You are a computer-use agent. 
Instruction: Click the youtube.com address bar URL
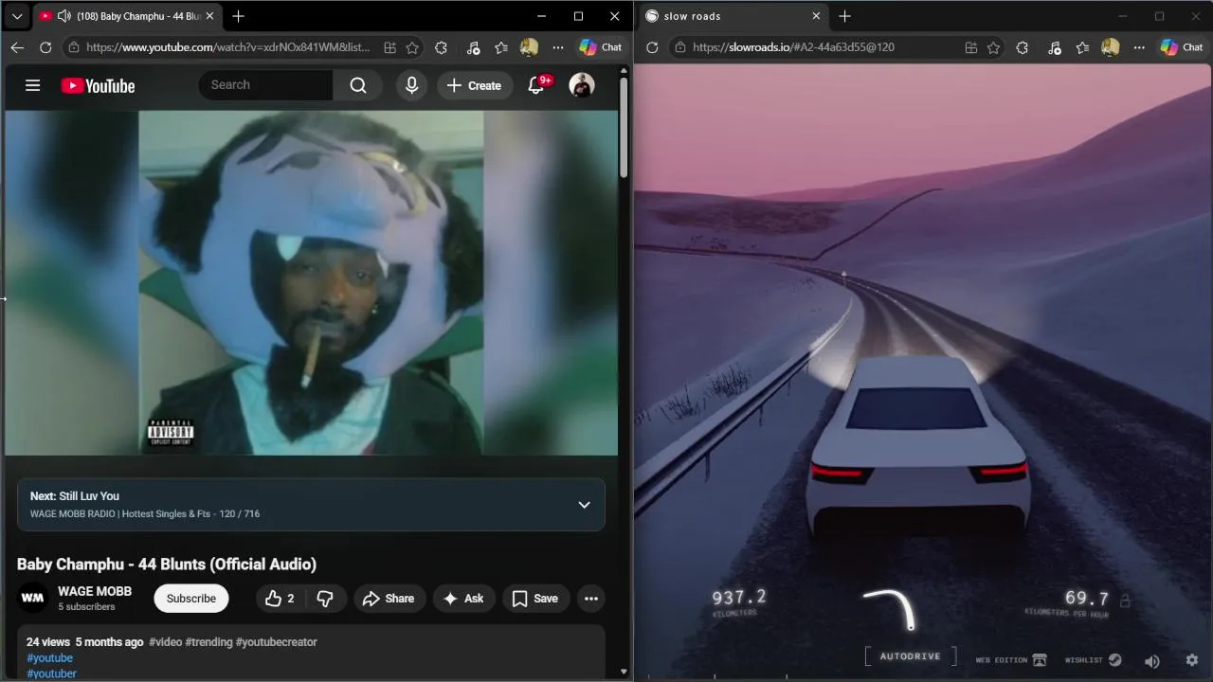tap(227, 47)
